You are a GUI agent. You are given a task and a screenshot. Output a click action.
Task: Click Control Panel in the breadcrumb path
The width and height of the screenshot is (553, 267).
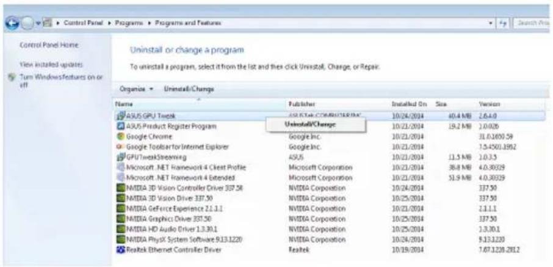83,23
